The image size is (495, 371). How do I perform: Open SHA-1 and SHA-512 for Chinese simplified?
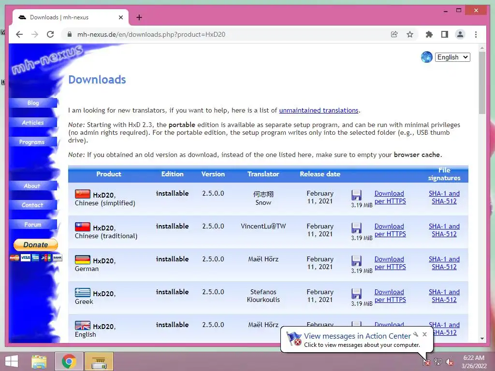coord(444,197)
